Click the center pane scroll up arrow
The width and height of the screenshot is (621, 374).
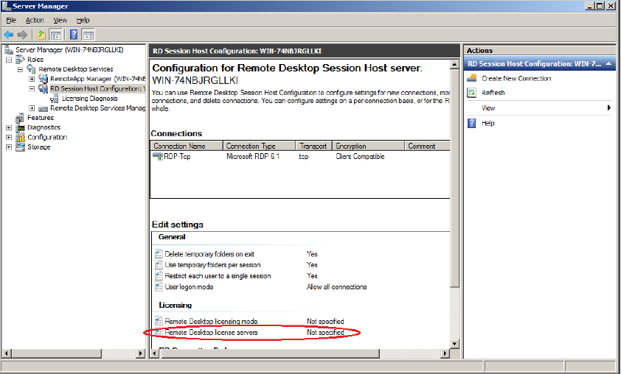(x=454, y=65)
